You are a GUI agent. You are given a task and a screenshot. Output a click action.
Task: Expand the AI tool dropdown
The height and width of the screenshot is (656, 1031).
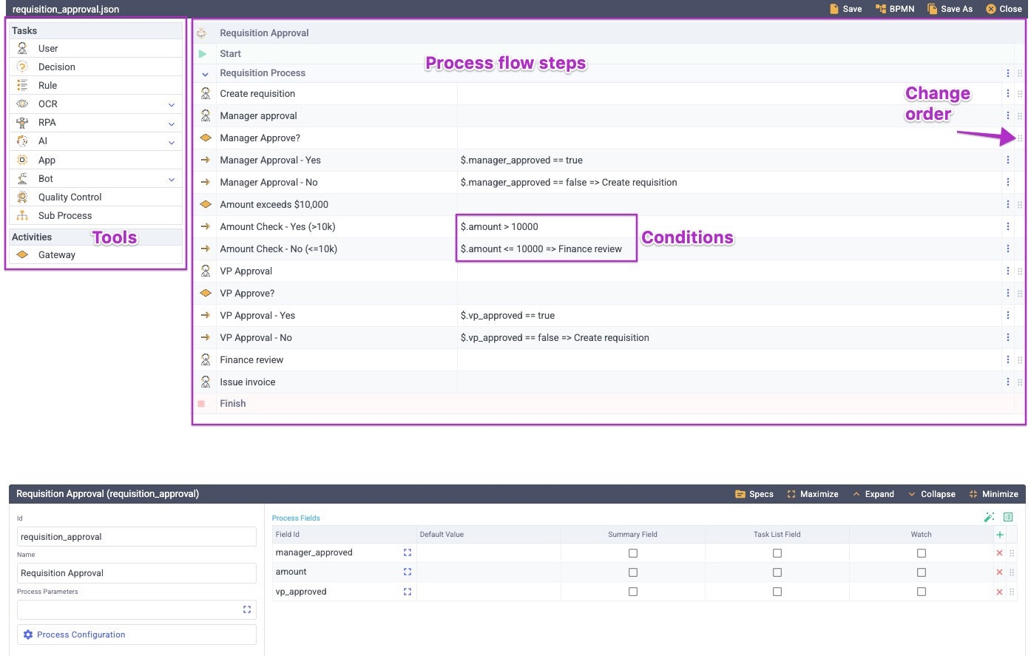[x=171, y=141]
